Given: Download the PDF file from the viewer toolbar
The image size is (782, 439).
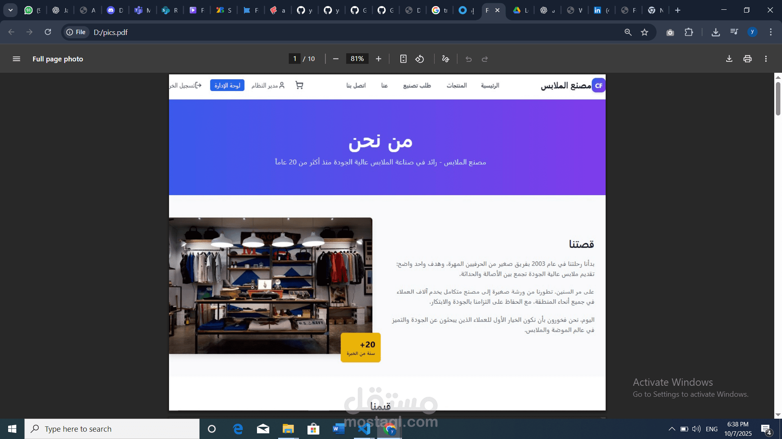Looking at the screenshot, I should (729, 59).
